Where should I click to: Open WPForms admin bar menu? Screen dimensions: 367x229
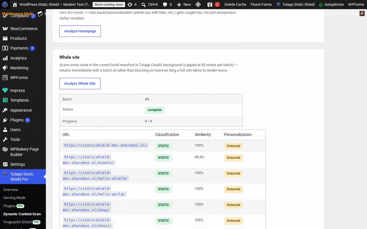click(356, 5)
